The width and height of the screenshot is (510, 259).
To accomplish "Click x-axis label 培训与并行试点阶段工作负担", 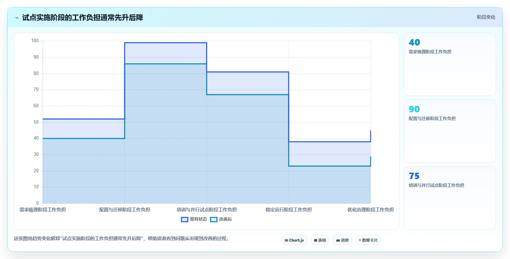I will coord(206,210).
